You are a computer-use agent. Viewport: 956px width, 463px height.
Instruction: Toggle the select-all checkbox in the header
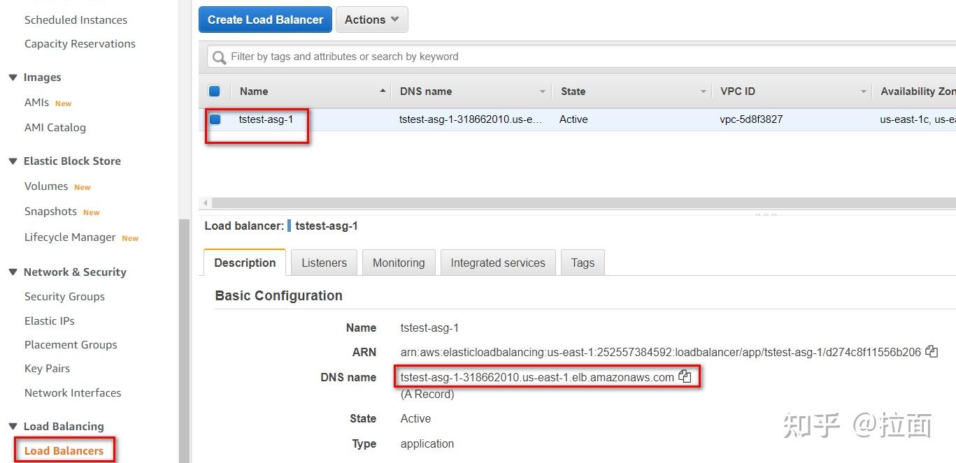pos(215,91)
